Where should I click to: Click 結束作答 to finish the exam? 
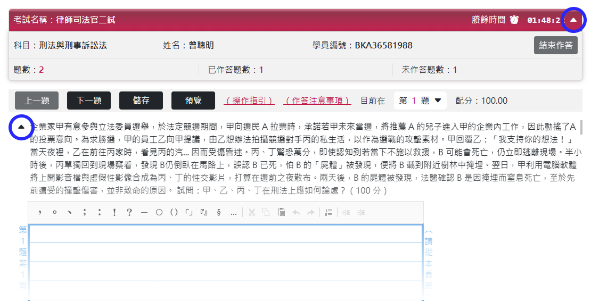[x=555, y=45]
